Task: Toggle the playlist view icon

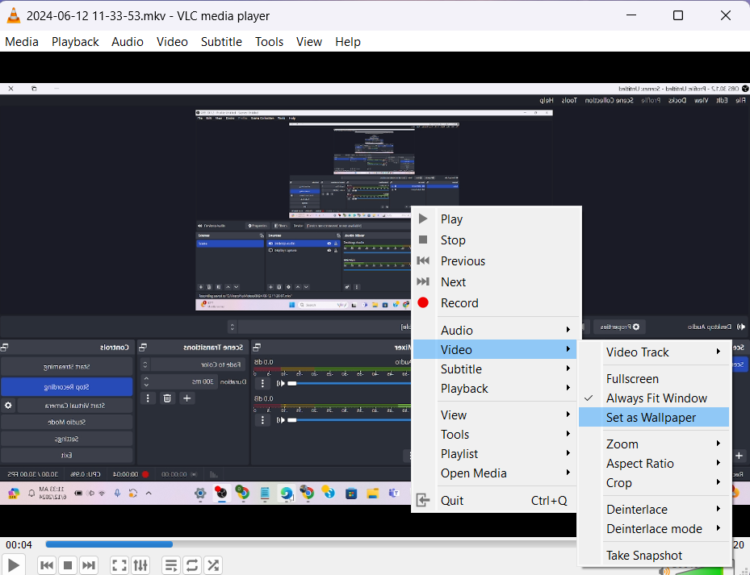Action: 171,565
